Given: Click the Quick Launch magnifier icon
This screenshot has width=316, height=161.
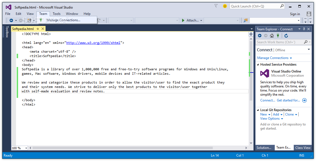Looking at the screenshot, I should (282, 6).
